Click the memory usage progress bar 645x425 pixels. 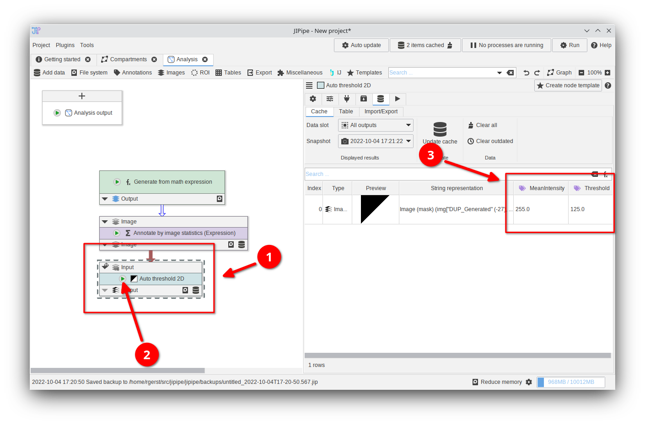tap(570, 382)
